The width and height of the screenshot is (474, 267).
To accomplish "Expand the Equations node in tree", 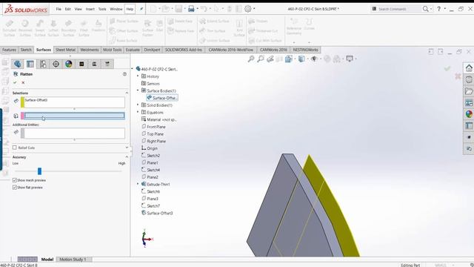I will pos(138,112).
